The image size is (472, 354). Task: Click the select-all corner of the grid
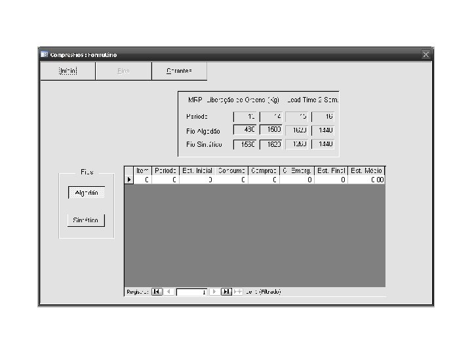point(129,170)
